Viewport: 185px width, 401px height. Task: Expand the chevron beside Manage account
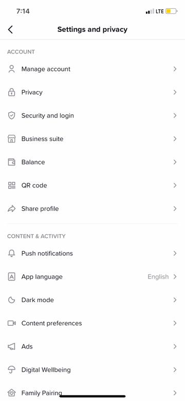[175, 69]
